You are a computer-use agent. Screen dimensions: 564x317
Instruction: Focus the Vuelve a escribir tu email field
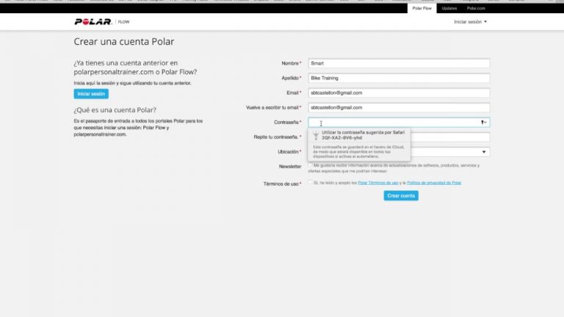399,107
